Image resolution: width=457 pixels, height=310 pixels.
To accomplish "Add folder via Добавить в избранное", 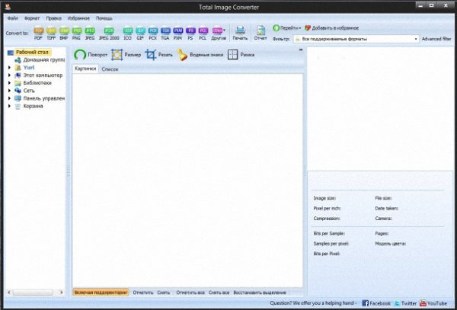I will click(331, 28).
